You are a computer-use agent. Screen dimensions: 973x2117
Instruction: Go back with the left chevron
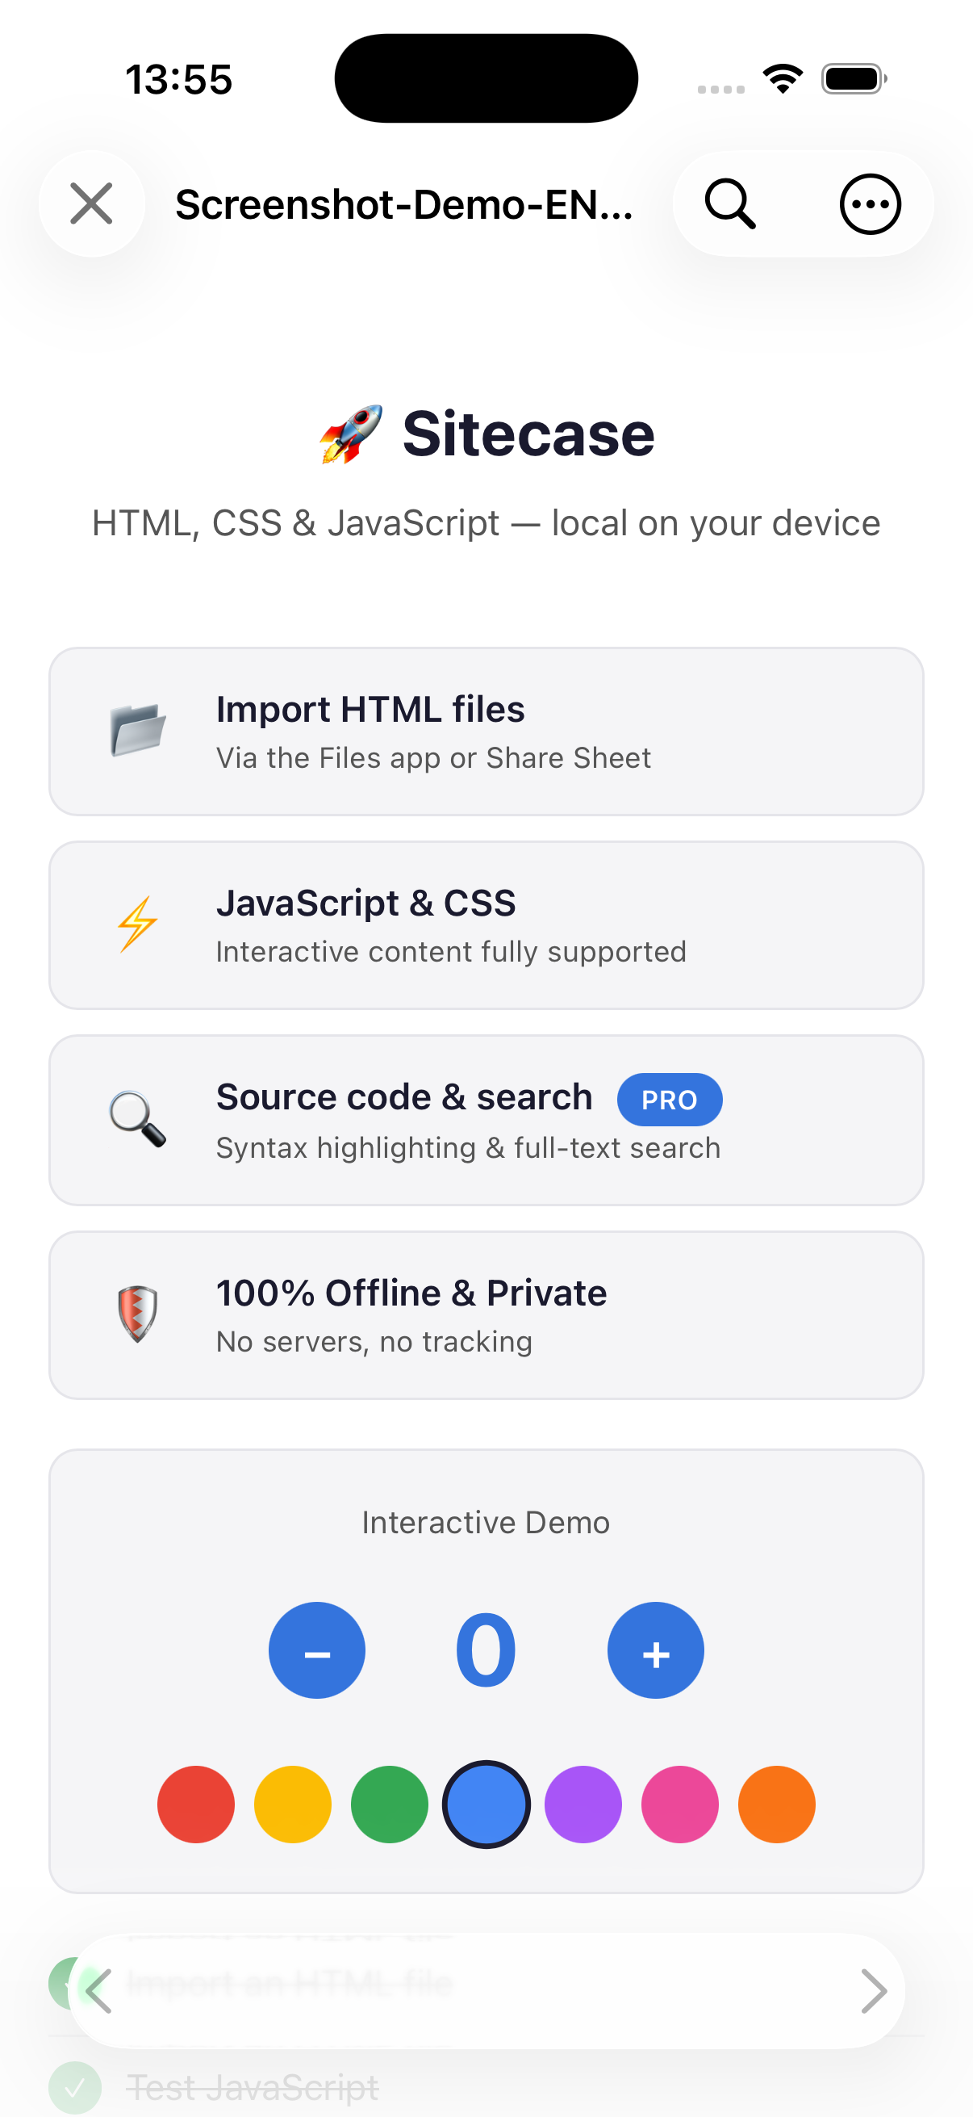point(98,1991)
